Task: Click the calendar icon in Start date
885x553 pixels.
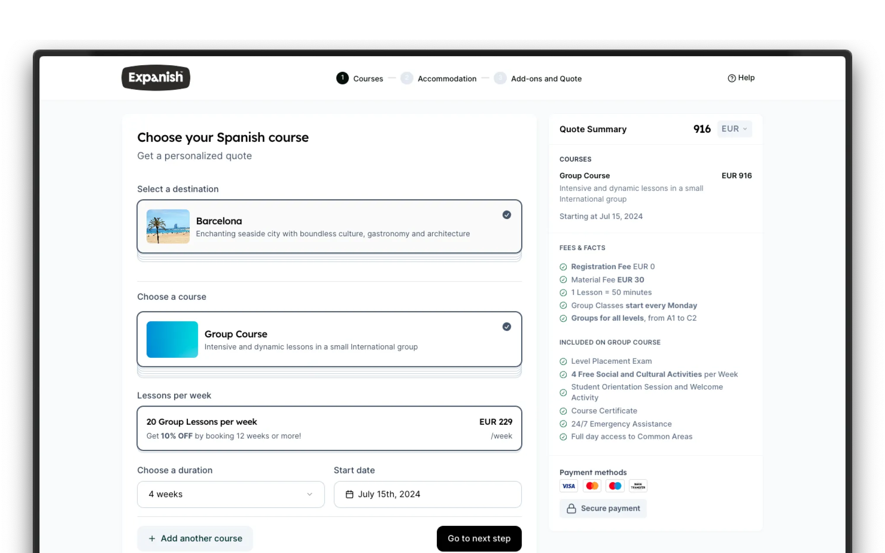Action: [350, 494]
